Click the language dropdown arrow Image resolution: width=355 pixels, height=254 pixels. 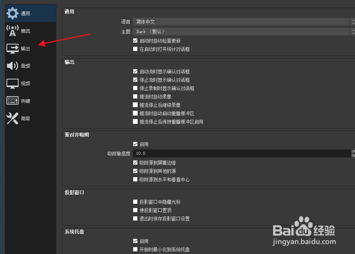click(352, 22)
